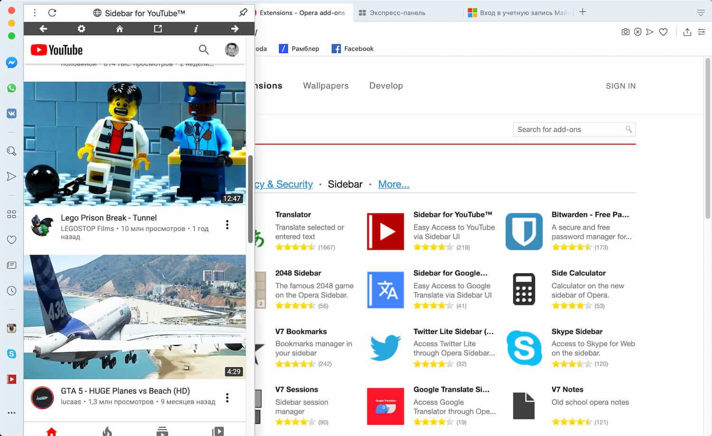Viewport: 712px width, 436px height.
Task: Pin the Sidebar for YouTube panel
Action: 243,13
